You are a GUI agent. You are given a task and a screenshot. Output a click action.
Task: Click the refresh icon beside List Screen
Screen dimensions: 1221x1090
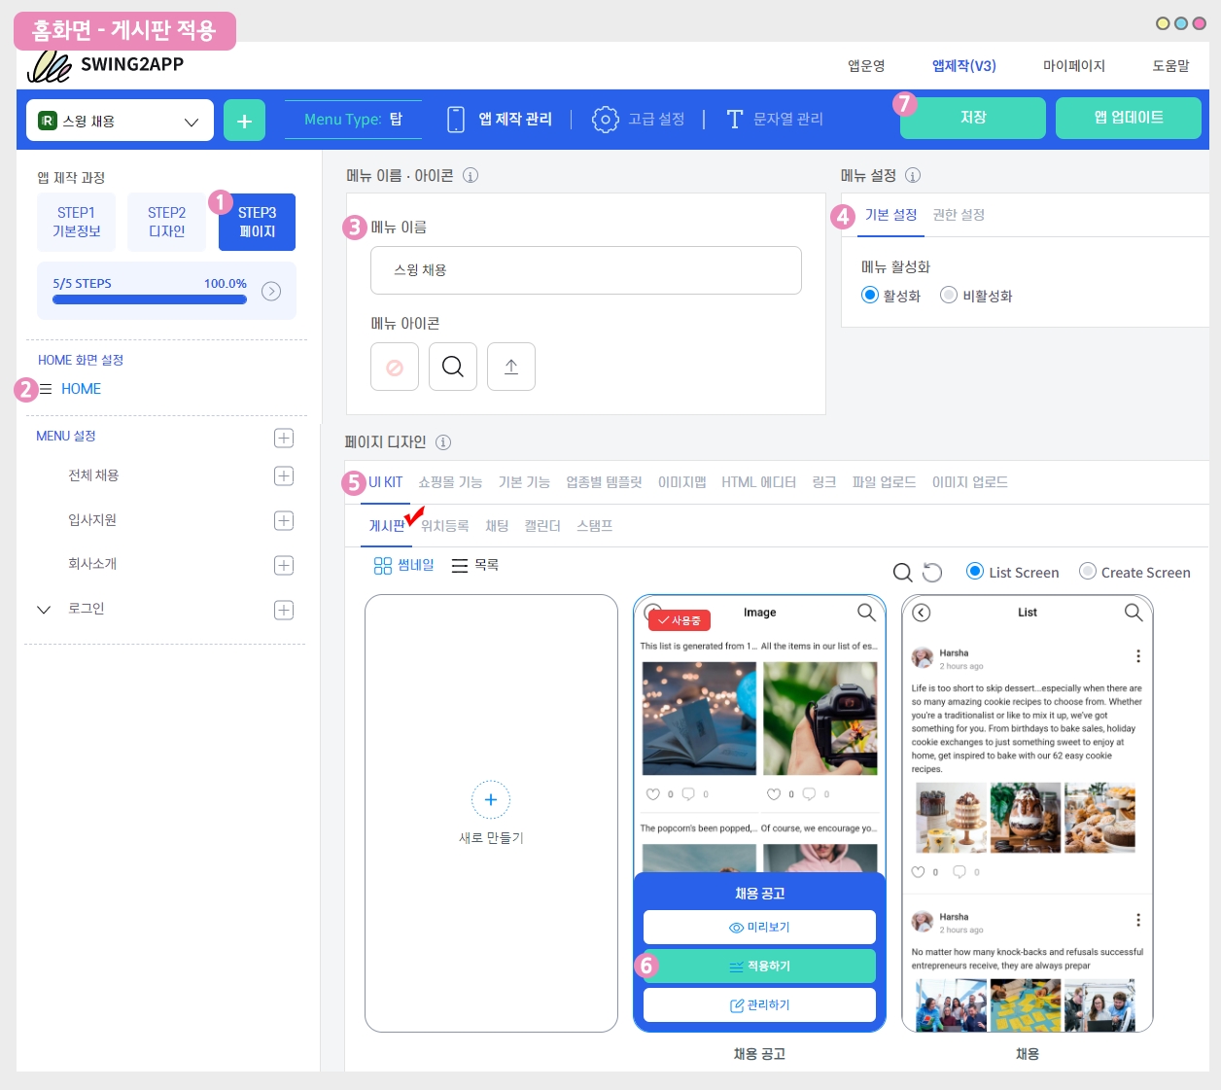click(932, 573)
